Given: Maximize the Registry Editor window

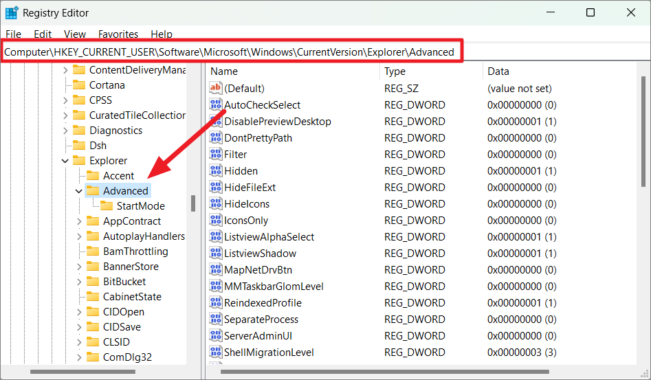Looking at the screenshot, I should coord(590,12).
